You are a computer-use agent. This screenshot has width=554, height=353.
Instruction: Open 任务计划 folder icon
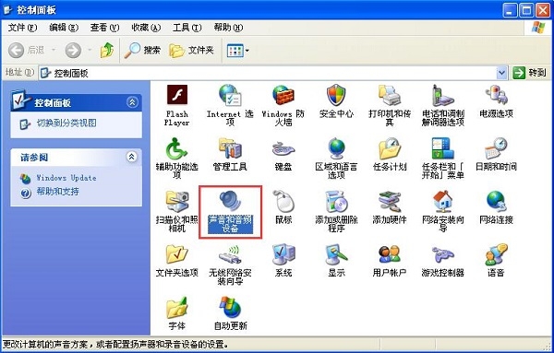point(390,148)
